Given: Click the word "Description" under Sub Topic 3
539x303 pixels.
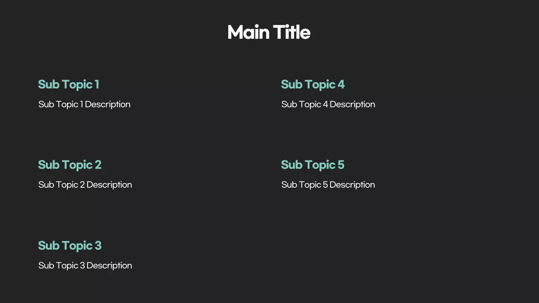Looking at the screenshot, I should pyautogui.click(x=109, y=266).
